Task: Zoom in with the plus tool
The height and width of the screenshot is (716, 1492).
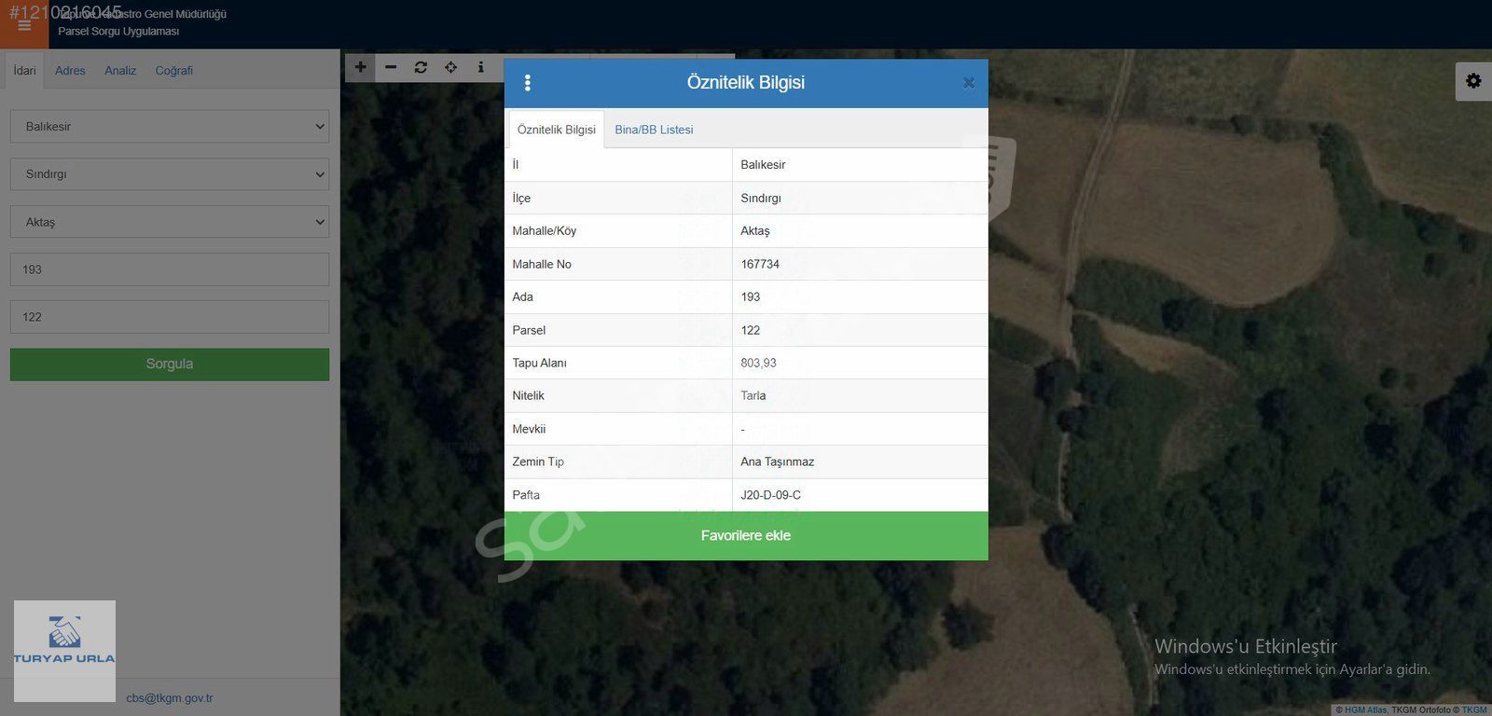Action: [361, 67]
